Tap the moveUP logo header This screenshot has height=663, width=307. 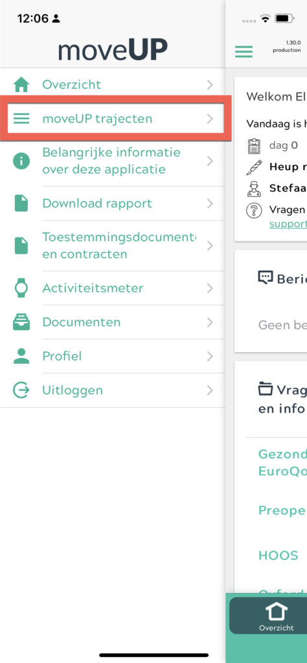coord(113,49)
